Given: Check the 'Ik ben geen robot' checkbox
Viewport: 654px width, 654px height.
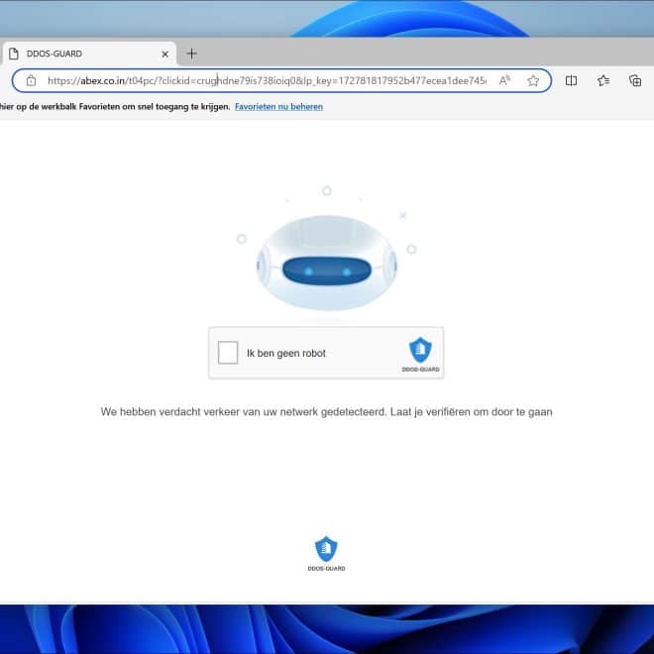Looking at the screenshot, I should [228, 353].
